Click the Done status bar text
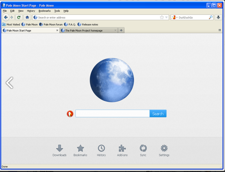This screenshot has width=225, height=172. 5,167
